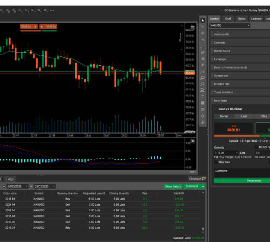This screenshot has width=270, height=242.
Task: Open the Algo tab in the bottom panel
Action: tap(10, 179)
